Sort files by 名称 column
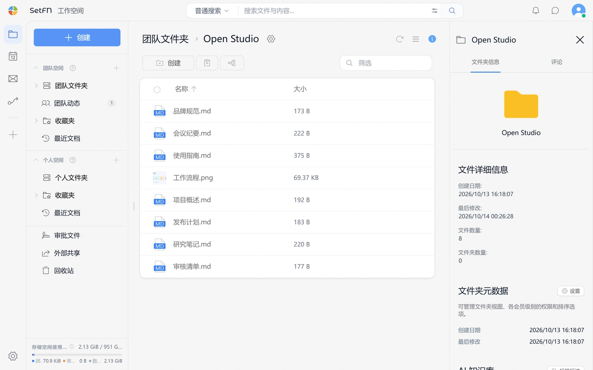 (x=185, y=89)
